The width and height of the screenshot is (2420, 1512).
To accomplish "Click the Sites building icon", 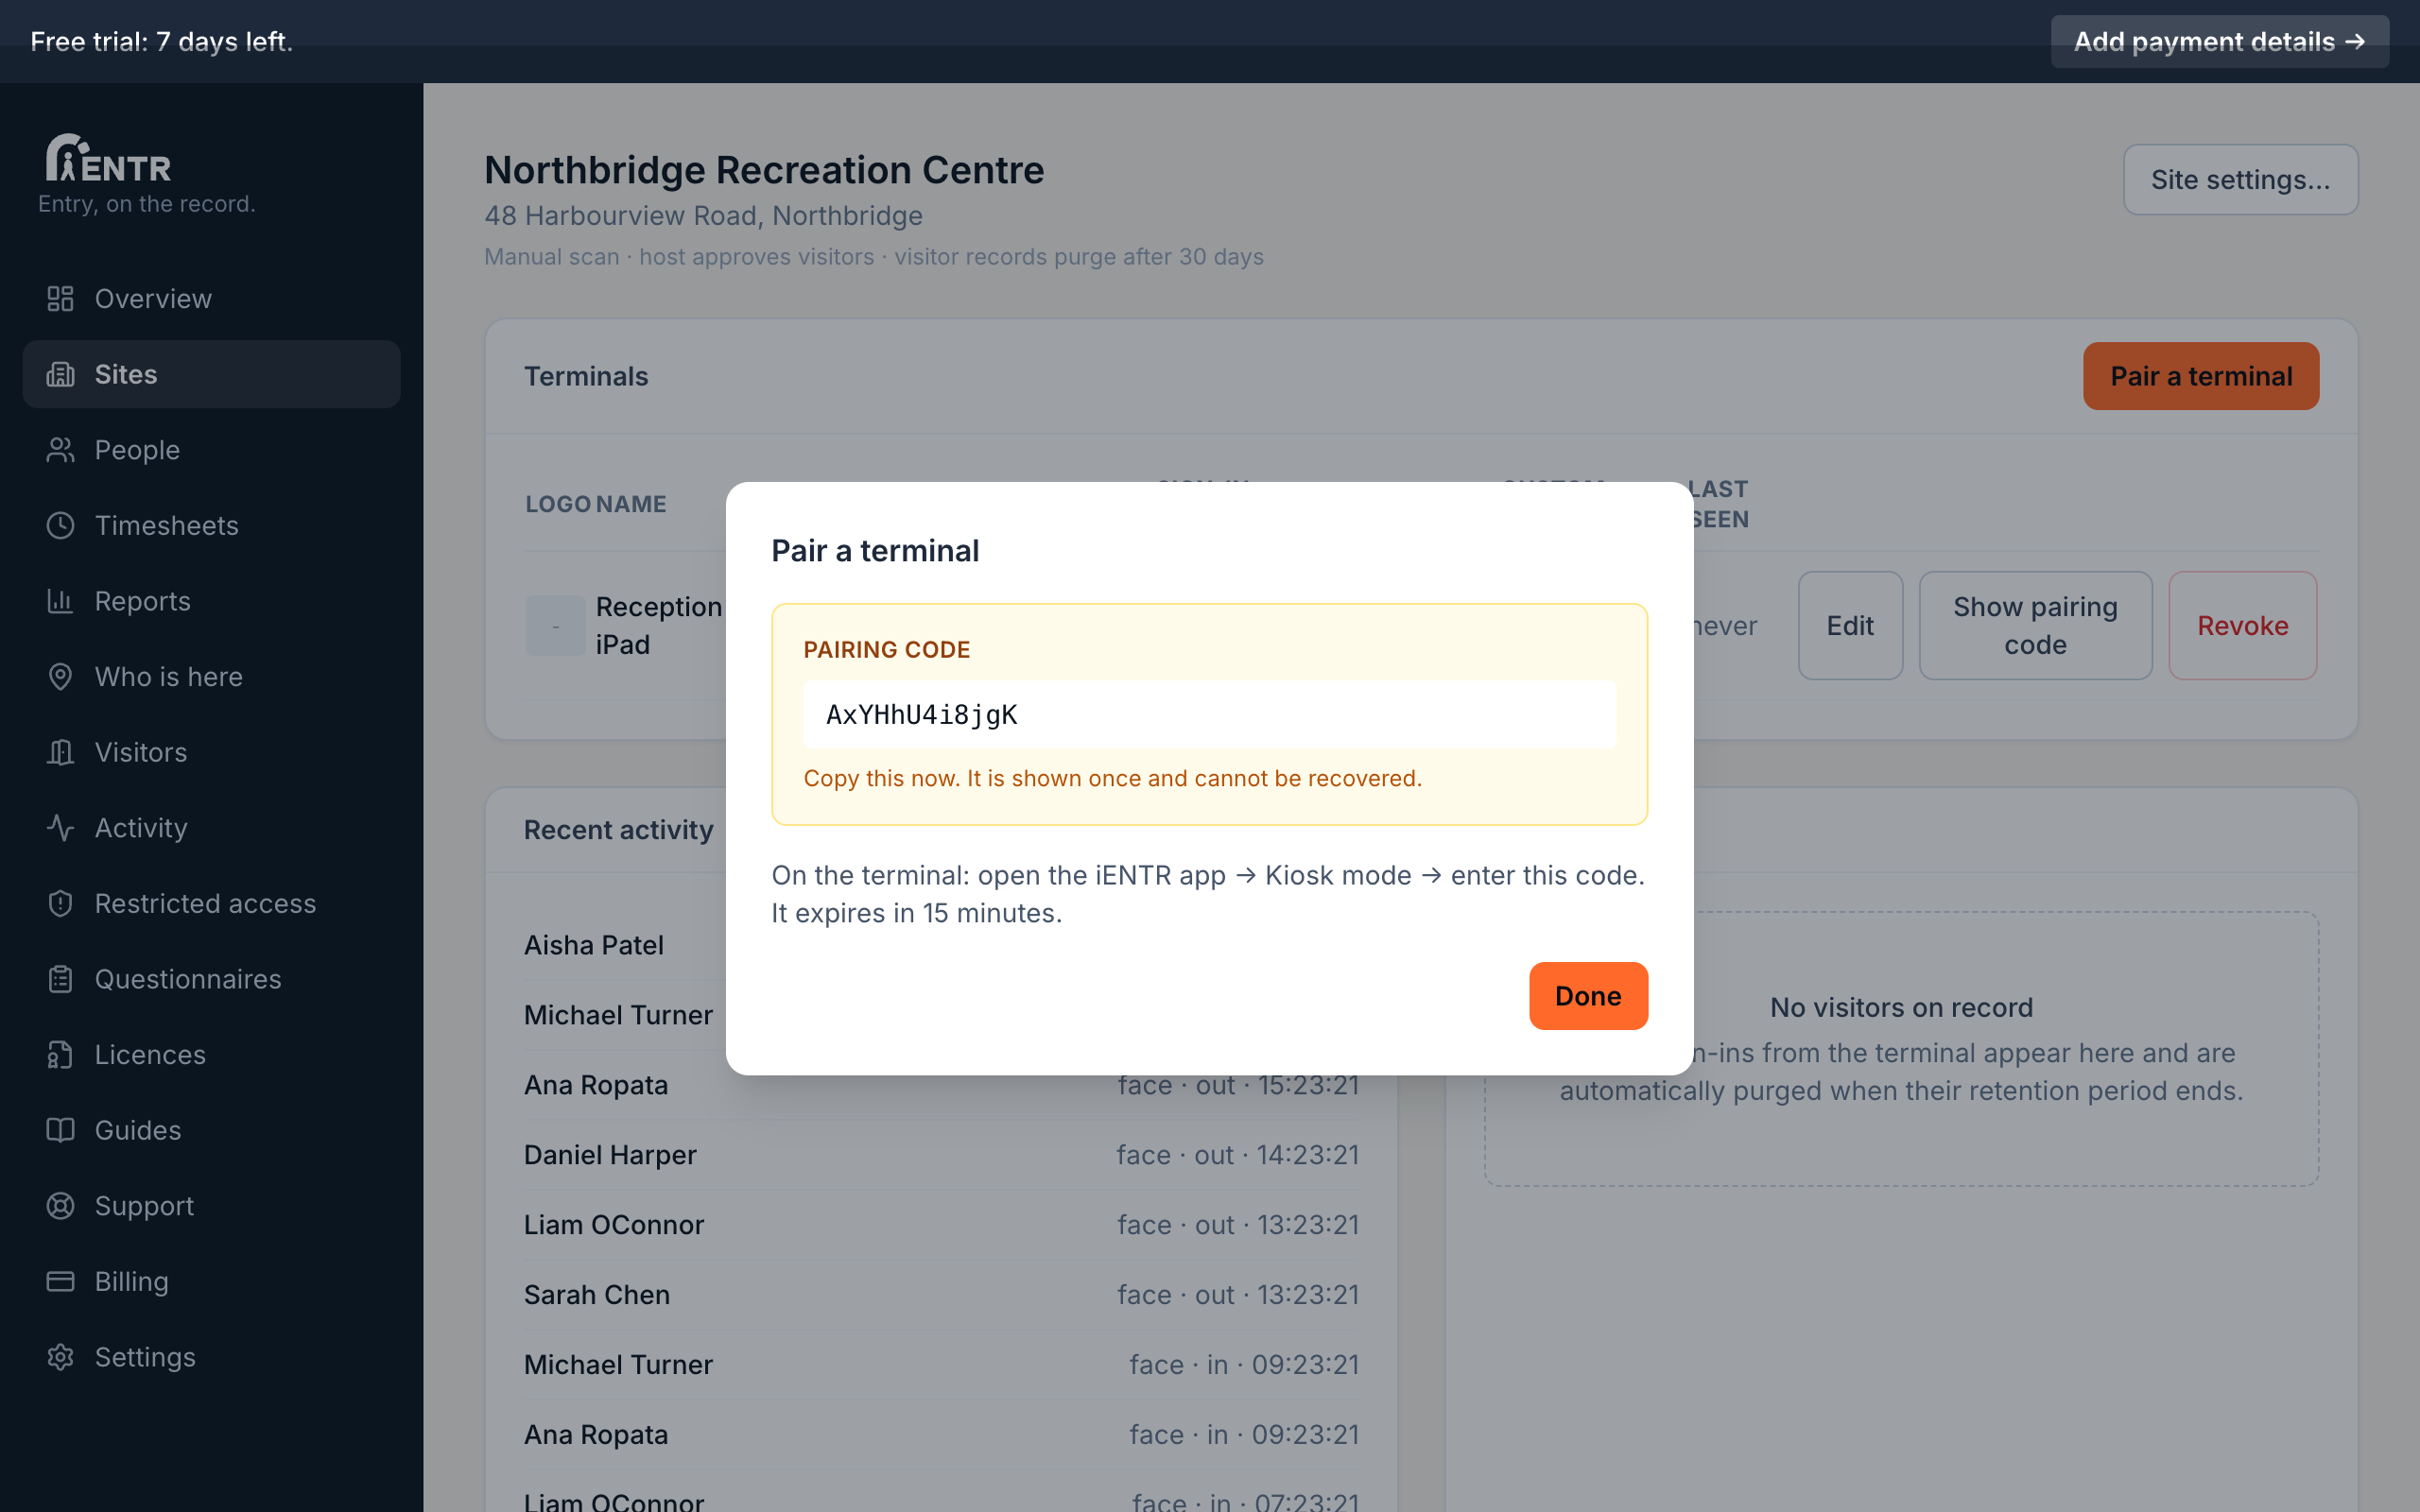I will coord(60,374).
